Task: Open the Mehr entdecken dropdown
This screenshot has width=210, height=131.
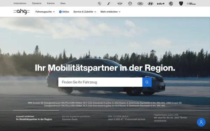Action: point(110,12)
